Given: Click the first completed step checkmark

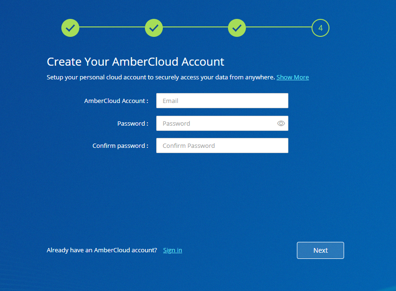Looking at the screenshot, I should coord(70,28).
